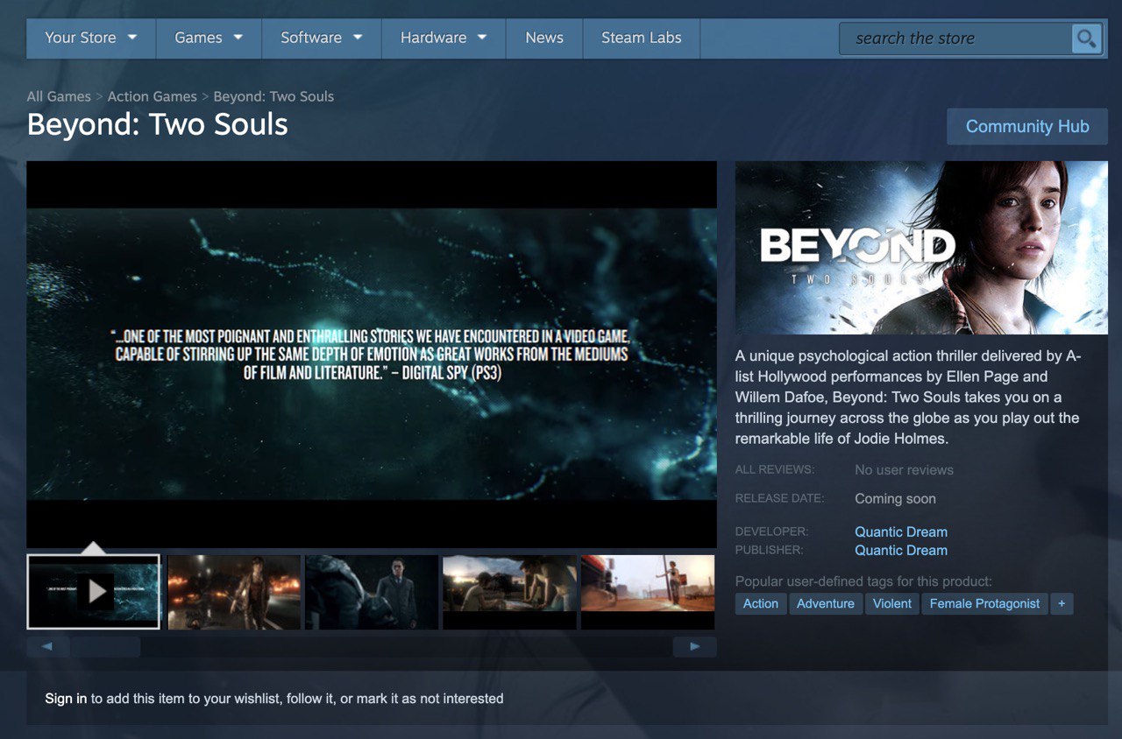This screenshot has height=739, width=1122.
Task: Go to the News tab
Action: pyautogui.click(x=544, y=38)
